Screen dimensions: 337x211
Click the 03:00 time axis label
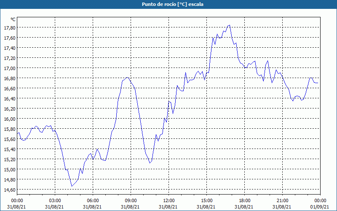[55, 201]
